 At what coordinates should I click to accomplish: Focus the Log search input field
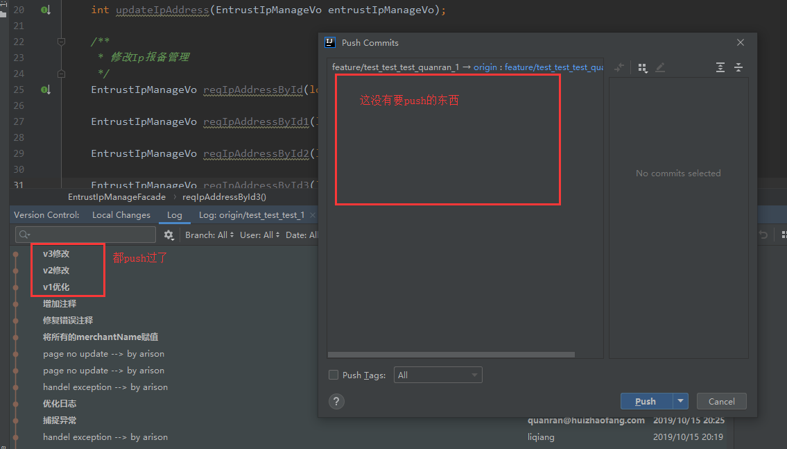[85, 235]
